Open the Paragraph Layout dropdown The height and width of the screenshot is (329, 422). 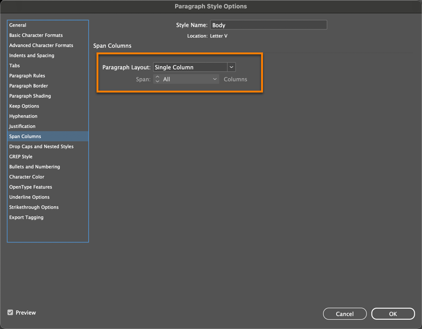click(193, 67)
